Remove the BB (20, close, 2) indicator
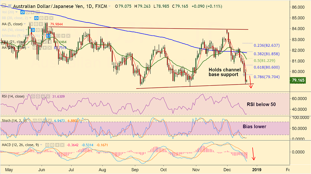 51,18
